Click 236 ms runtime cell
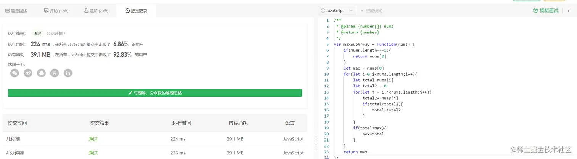 click(178, 153)
